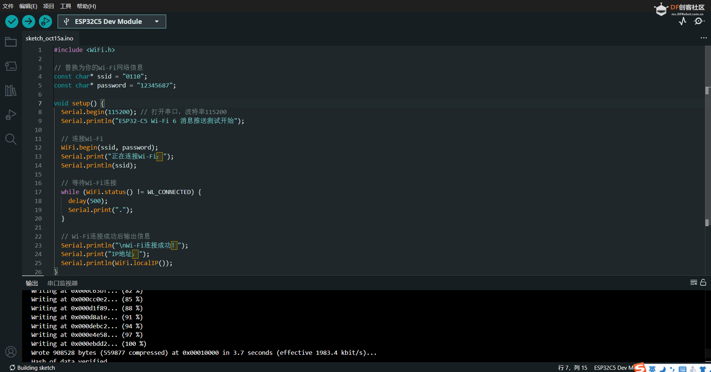Image resolution: width=711 pixels, height=372 pixels.
Task: Open the Search magnifier in sidebar
Action: (10, 139)
